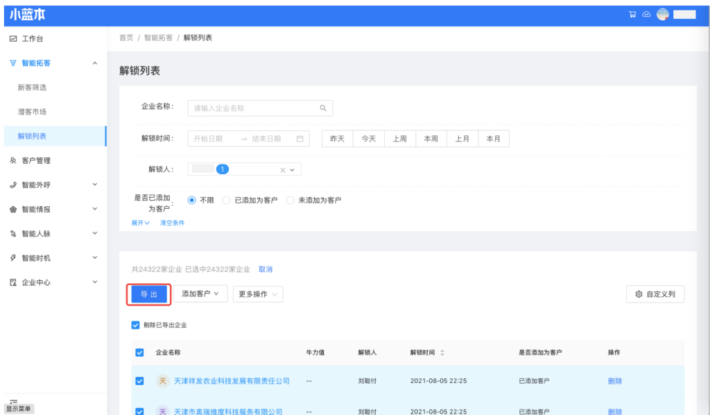The width and height of the screenshot is (710, 415).
Task: Click the user avatar in top bar
Action: (662, 15)
